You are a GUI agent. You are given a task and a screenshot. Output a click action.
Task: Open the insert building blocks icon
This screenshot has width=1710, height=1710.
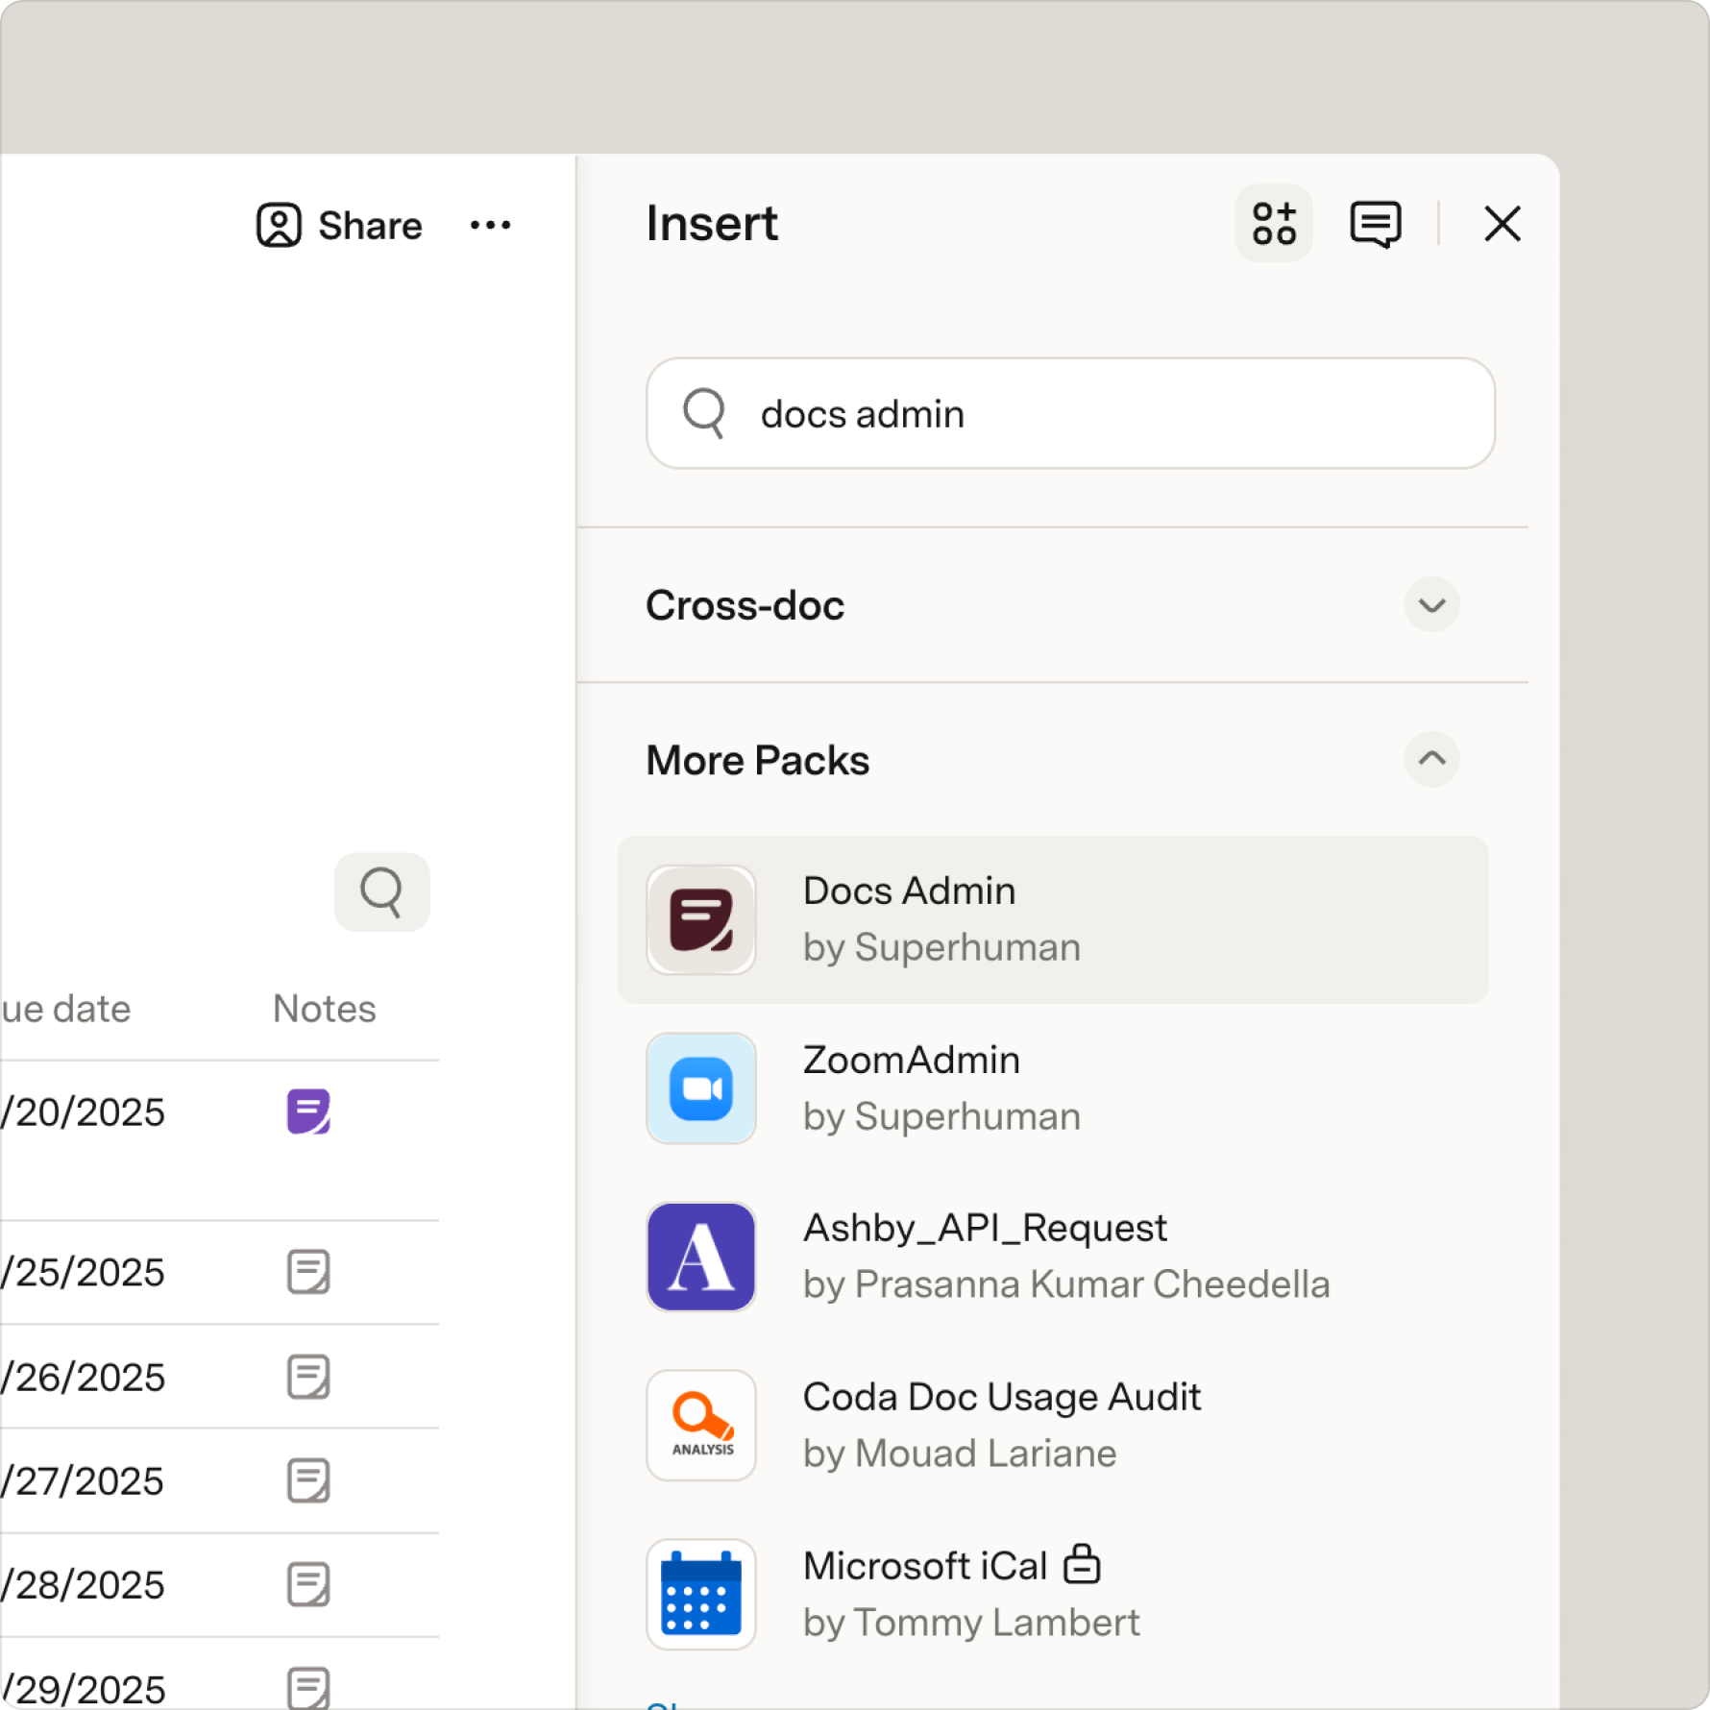pyautogui.click(x=1273, y=223)
